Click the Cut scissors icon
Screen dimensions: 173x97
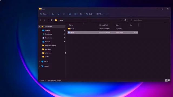coord(53,14)
